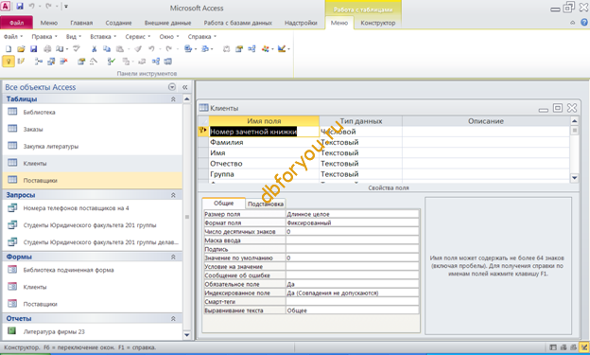Click the Save diskette icon in the toolbar row

(33, 49)
